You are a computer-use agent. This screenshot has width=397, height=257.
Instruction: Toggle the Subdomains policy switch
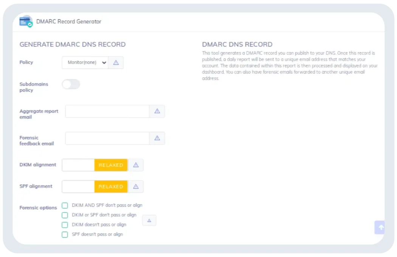point(71,84)
